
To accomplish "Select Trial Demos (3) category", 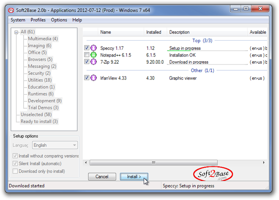I will [x=43, y=108].
